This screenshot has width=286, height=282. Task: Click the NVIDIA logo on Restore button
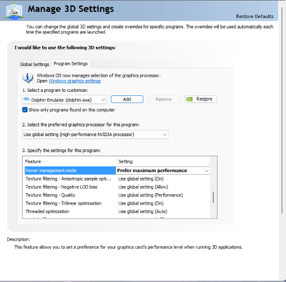189,99
